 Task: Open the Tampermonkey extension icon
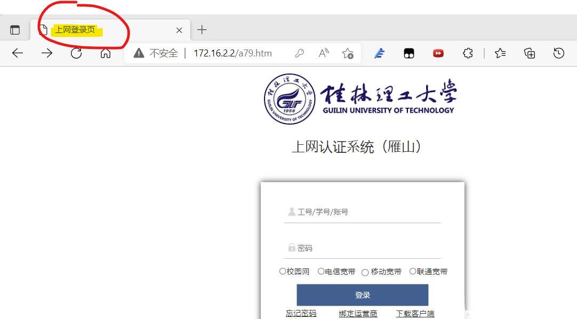[x=409, y=53]
